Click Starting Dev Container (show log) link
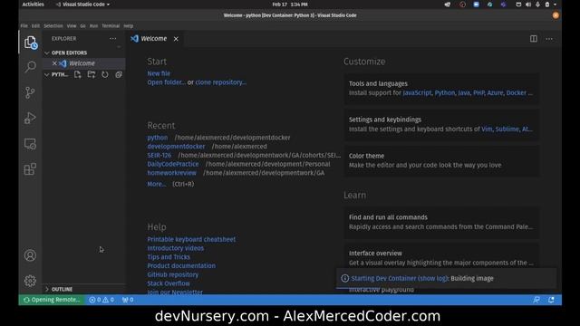Viewport: 580px width, 326px height. tap(400, 279)
